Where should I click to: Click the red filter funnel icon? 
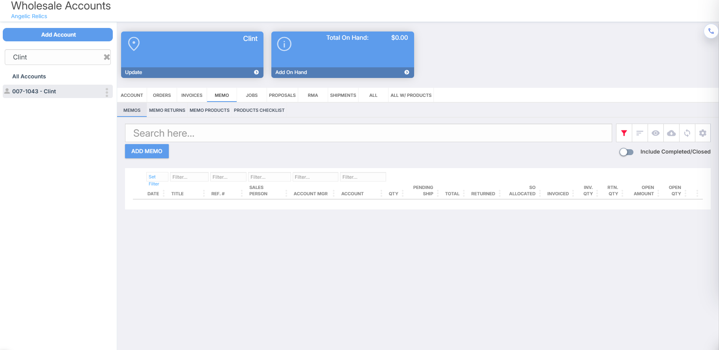coord(624,133)
